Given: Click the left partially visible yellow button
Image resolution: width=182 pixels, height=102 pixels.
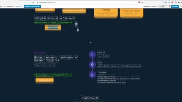Looking at the screenshot, I should (45, 10).
